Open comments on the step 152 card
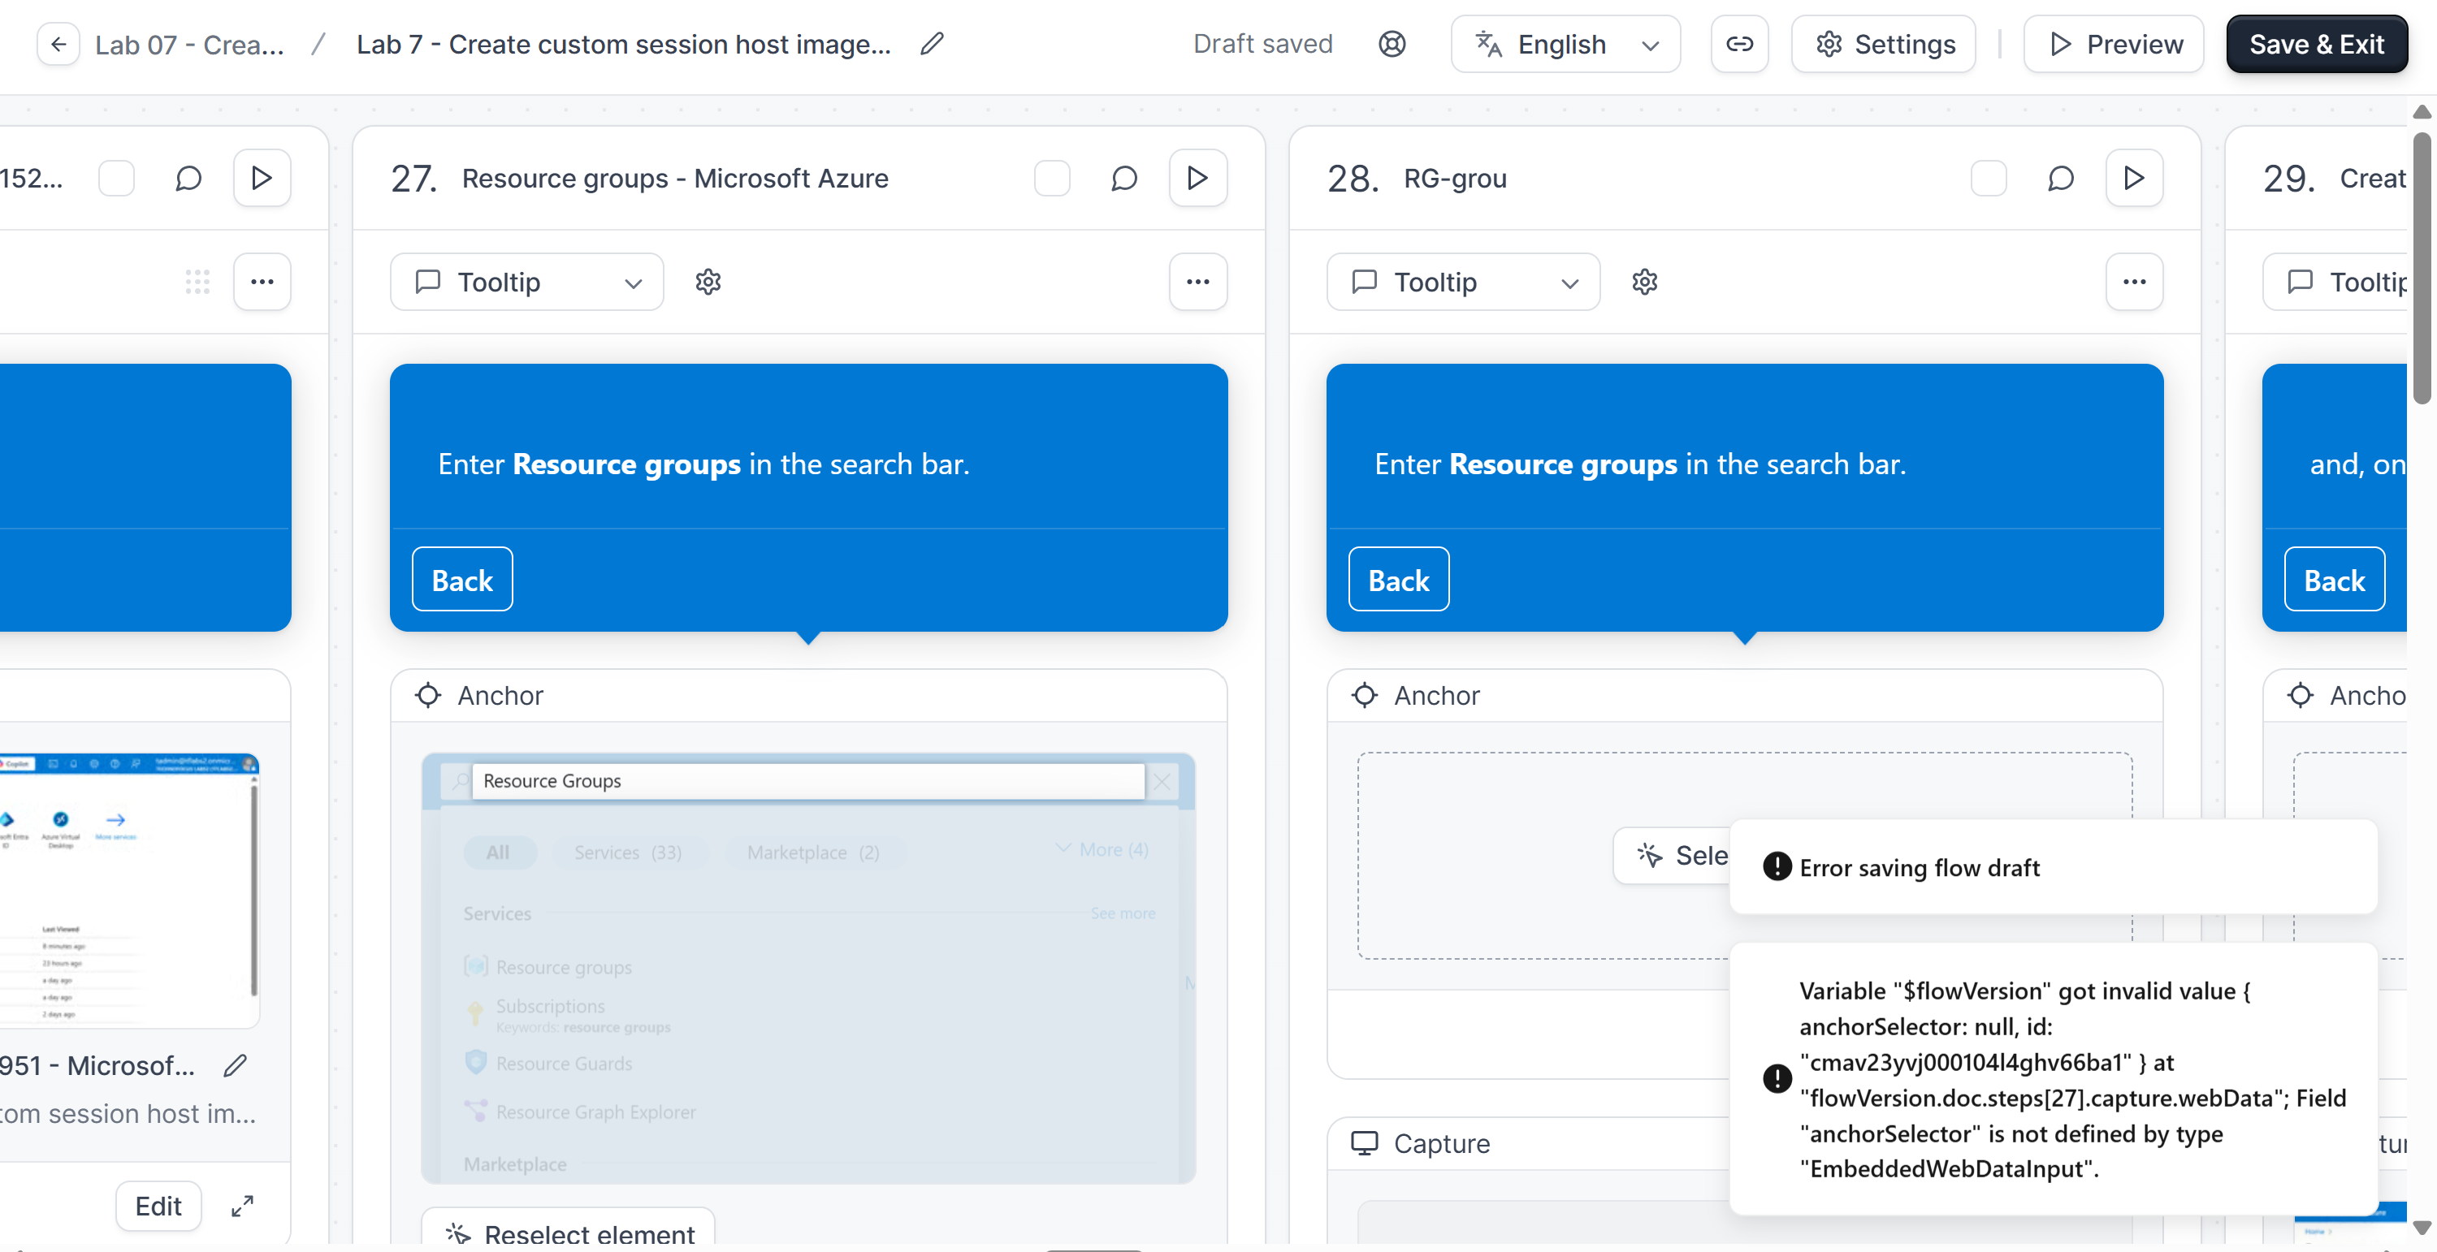This screenshot has width=2437, height=1252. coord(188,178)
